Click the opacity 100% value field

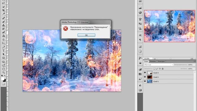pos(190,65)
